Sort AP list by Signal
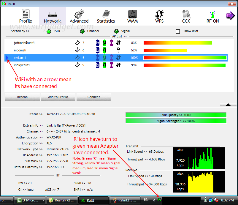The width and height of the screenshot is (238, 205). click(x=116, y=31)
